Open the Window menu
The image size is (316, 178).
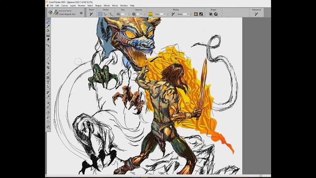[124, 5]
